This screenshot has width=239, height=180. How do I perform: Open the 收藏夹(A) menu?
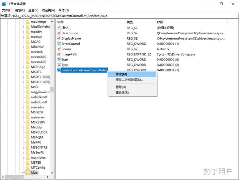[48, 10]
